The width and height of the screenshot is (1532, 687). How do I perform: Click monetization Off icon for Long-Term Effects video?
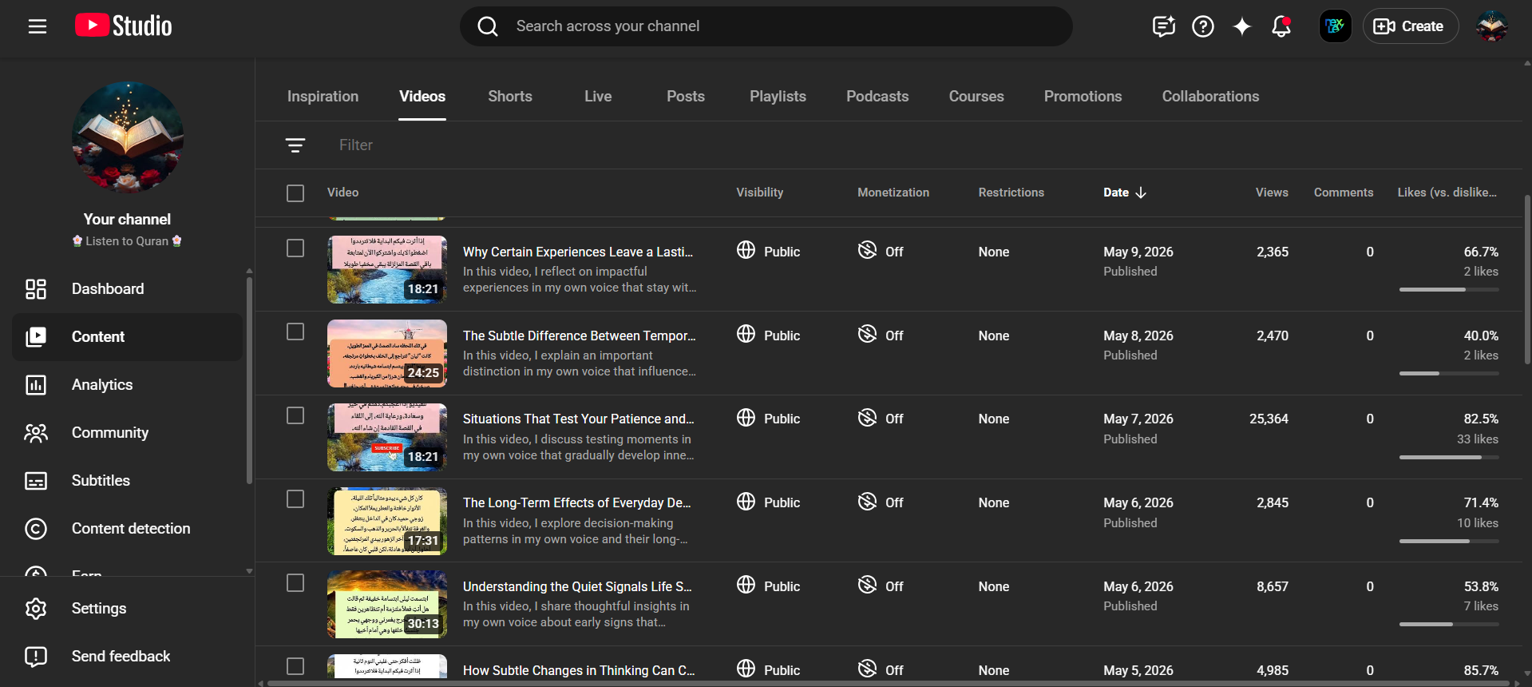coord(867,501)
